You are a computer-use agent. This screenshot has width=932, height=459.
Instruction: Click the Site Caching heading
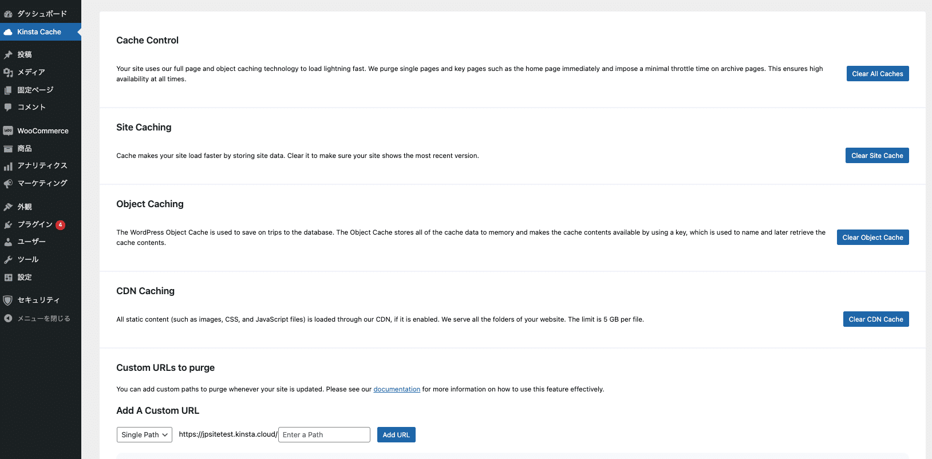coord(144,127)
